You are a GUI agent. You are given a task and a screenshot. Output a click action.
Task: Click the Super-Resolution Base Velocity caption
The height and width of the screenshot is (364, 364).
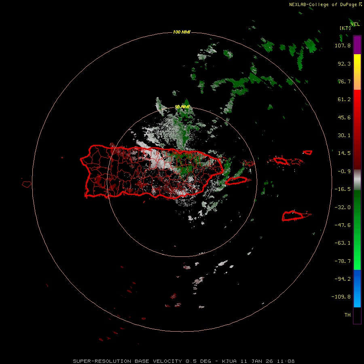(184, 361)
